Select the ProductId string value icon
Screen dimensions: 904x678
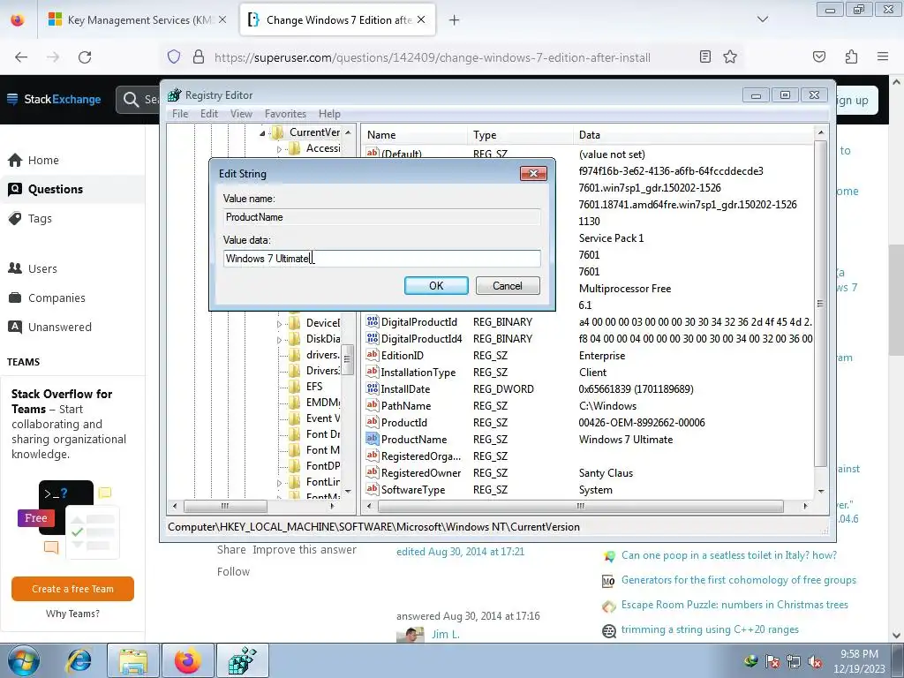[373, 422]
